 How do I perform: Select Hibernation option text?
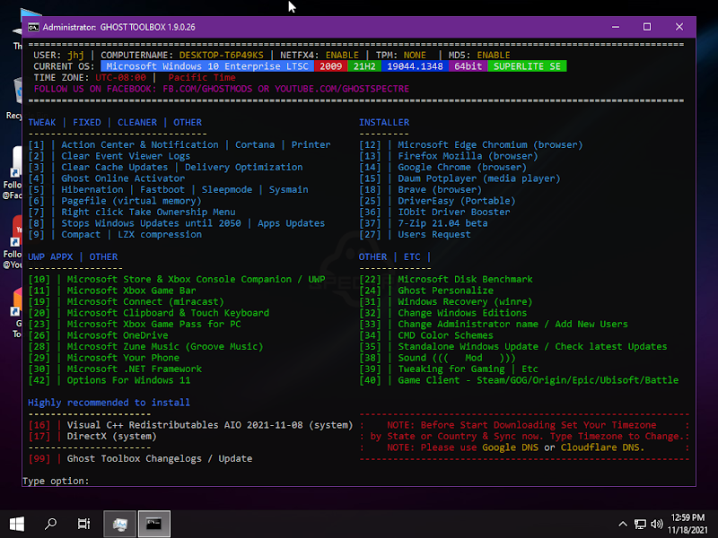[92, 189]
